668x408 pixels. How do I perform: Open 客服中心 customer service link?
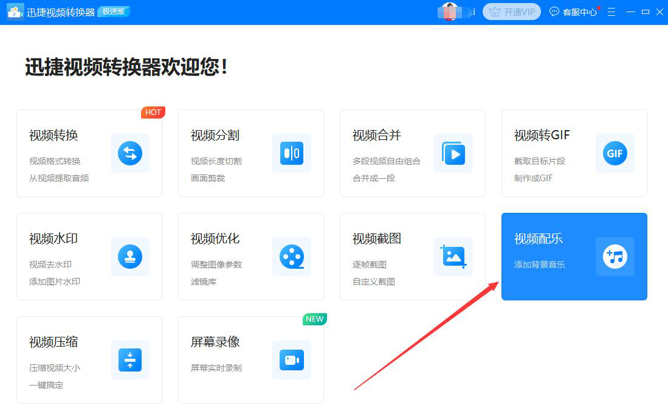click(x=580, y=12)
